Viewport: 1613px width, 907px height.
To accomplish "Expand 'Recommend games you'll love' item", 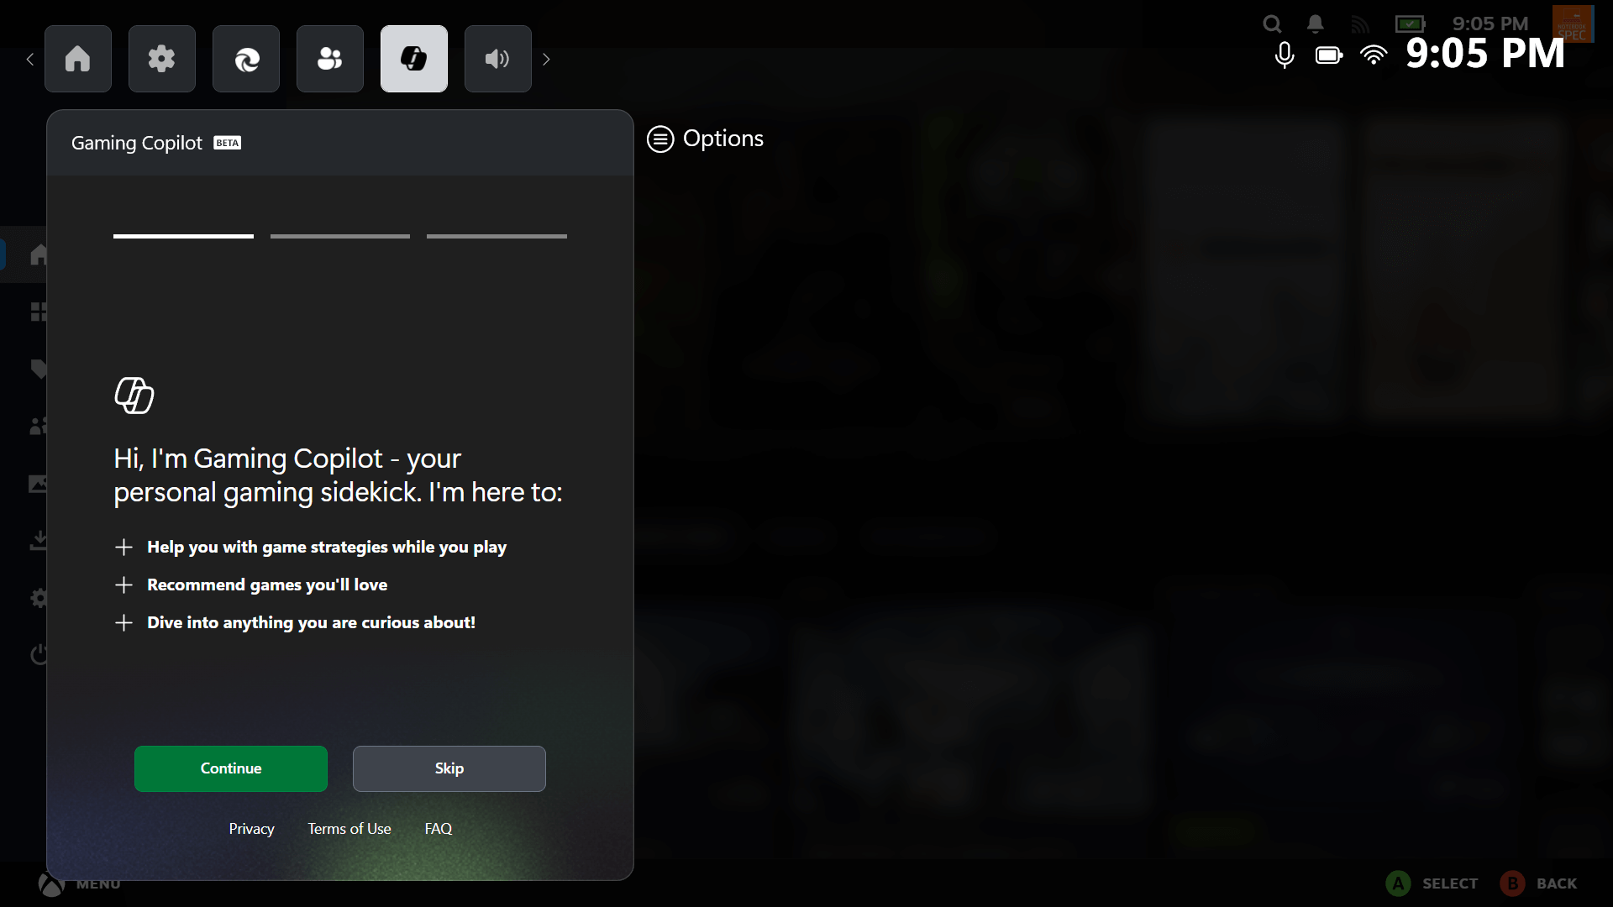I will click(123, 585).
